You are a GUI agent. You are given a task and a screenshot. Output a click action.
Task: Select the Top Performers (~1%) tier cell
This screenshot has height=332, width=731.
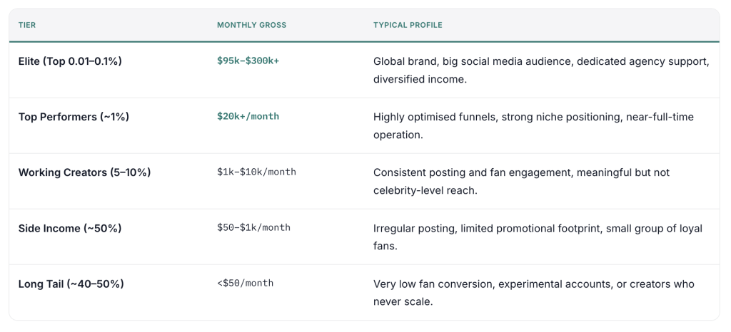click(74, 117)
